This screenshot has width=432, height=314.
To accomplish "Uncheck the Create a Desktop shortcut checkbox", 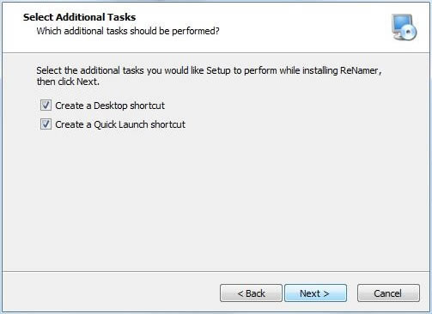I will [46, 106].
